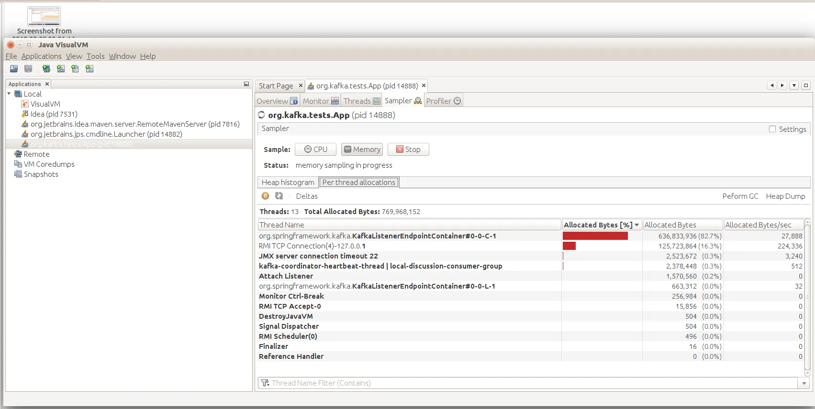The image size is (815, 409).
Task: Select the Sampler tab
Action: pyautogui.click(x=403, y=101)
